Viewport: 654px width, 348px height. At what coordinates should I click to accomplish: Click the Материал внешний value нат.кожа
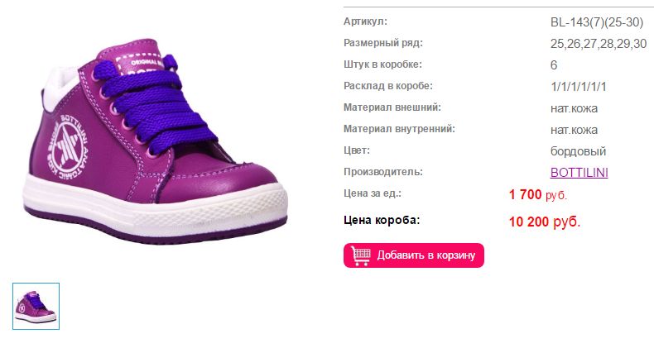tap(574, 108)
